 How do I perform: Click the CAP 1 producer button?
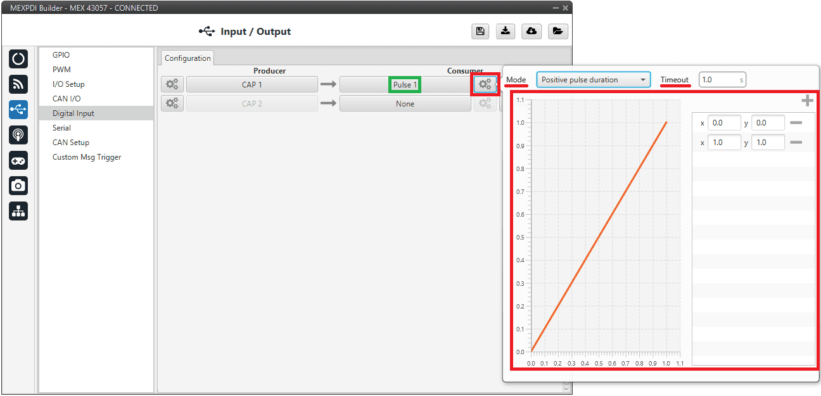point(251,85)
